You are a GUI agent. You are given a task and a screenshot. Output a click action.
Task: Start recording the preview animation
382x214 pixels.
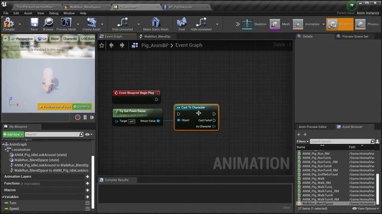pos(78,118)
